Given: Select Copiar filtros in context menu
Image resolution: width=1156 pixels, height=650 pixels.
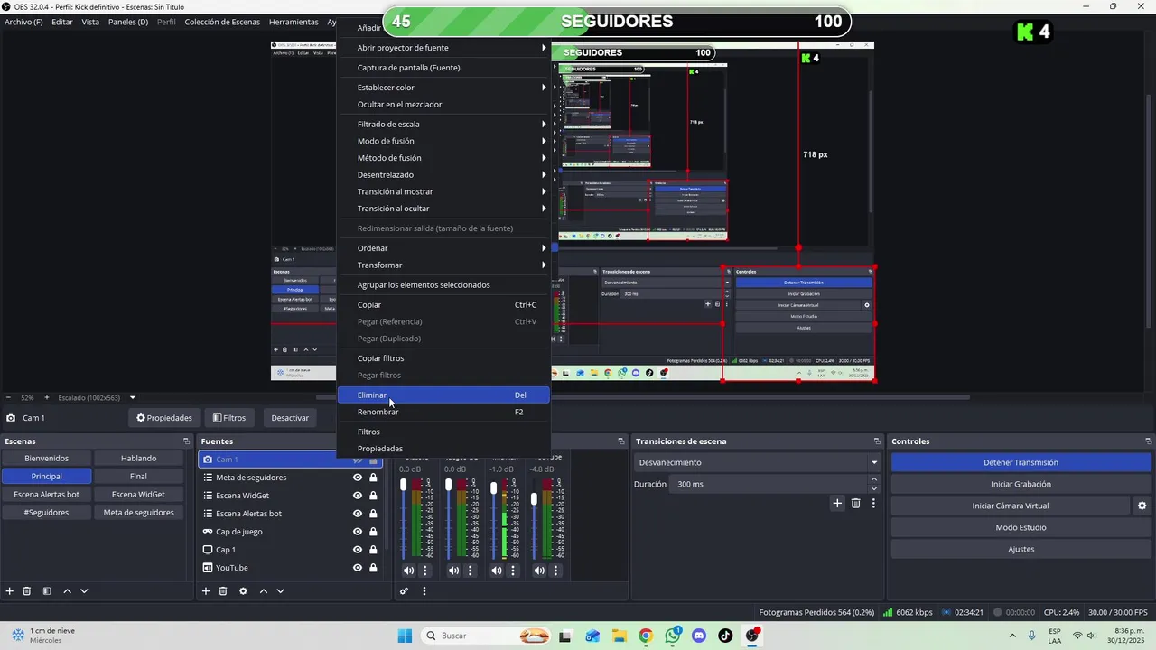Looking at the screenshot, I should coord(443,358).
